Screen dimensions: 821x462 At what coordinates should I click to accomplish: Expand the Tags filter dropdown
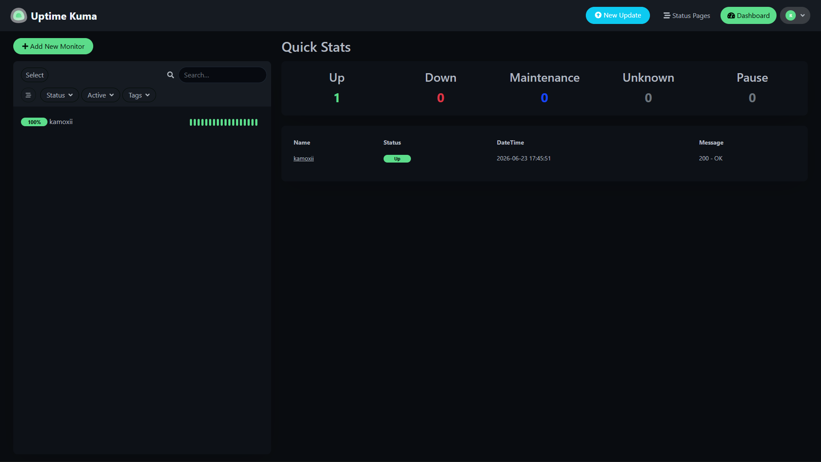[x=139, y=95]
